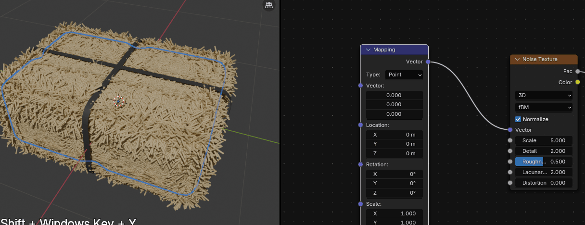Viewport: 585px width, 225px height.
Task: Click the Mapping Rotation input socket
Action: (x=361, y=164)
